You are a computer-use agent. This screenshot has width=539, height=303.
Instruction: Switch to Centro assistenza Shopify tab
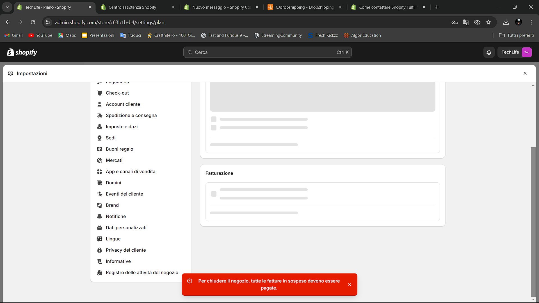tap(133, 7)
